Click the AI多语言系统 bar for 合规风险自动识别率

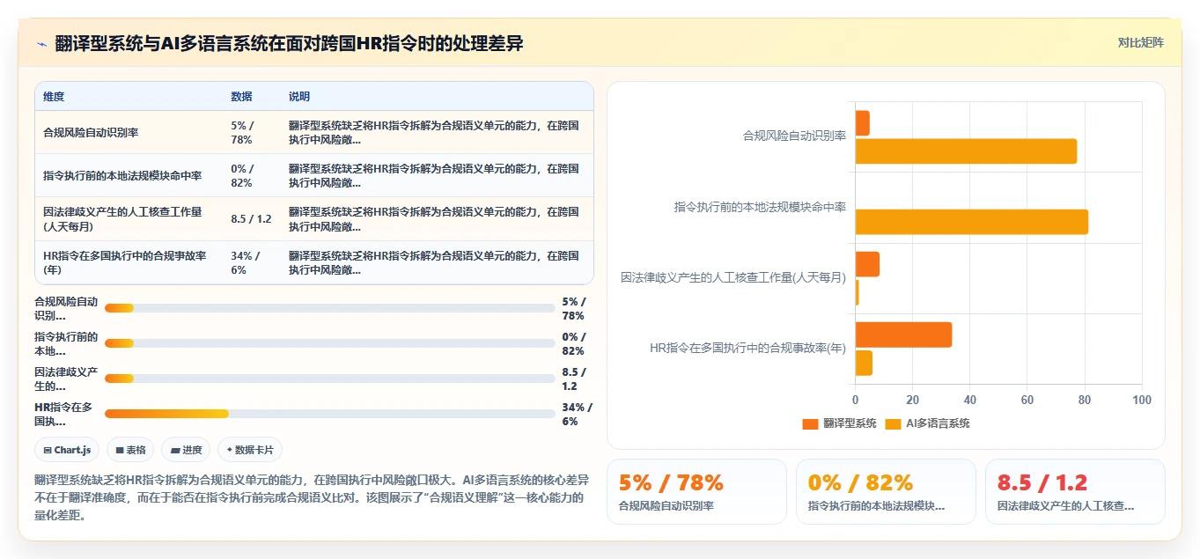[x=966, y=151]
